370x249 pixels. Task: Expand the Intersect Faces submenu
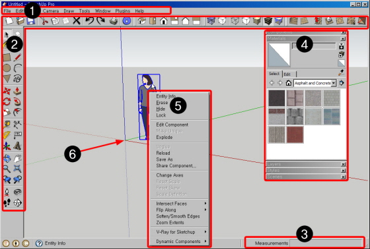180,204
